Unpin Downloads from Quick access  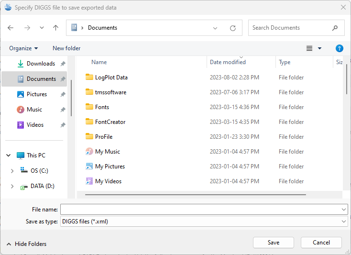63,64
